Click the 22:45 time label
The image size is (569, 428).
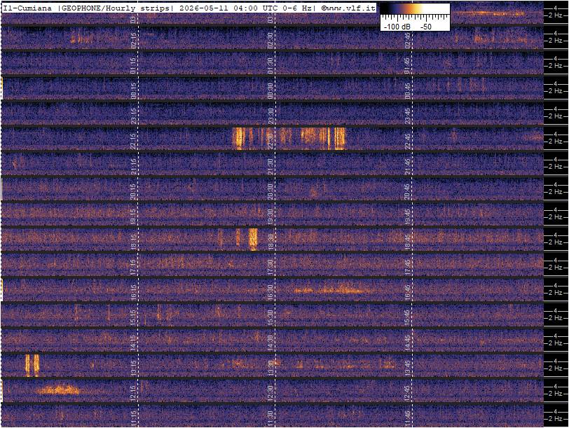[x=408, y=141]
